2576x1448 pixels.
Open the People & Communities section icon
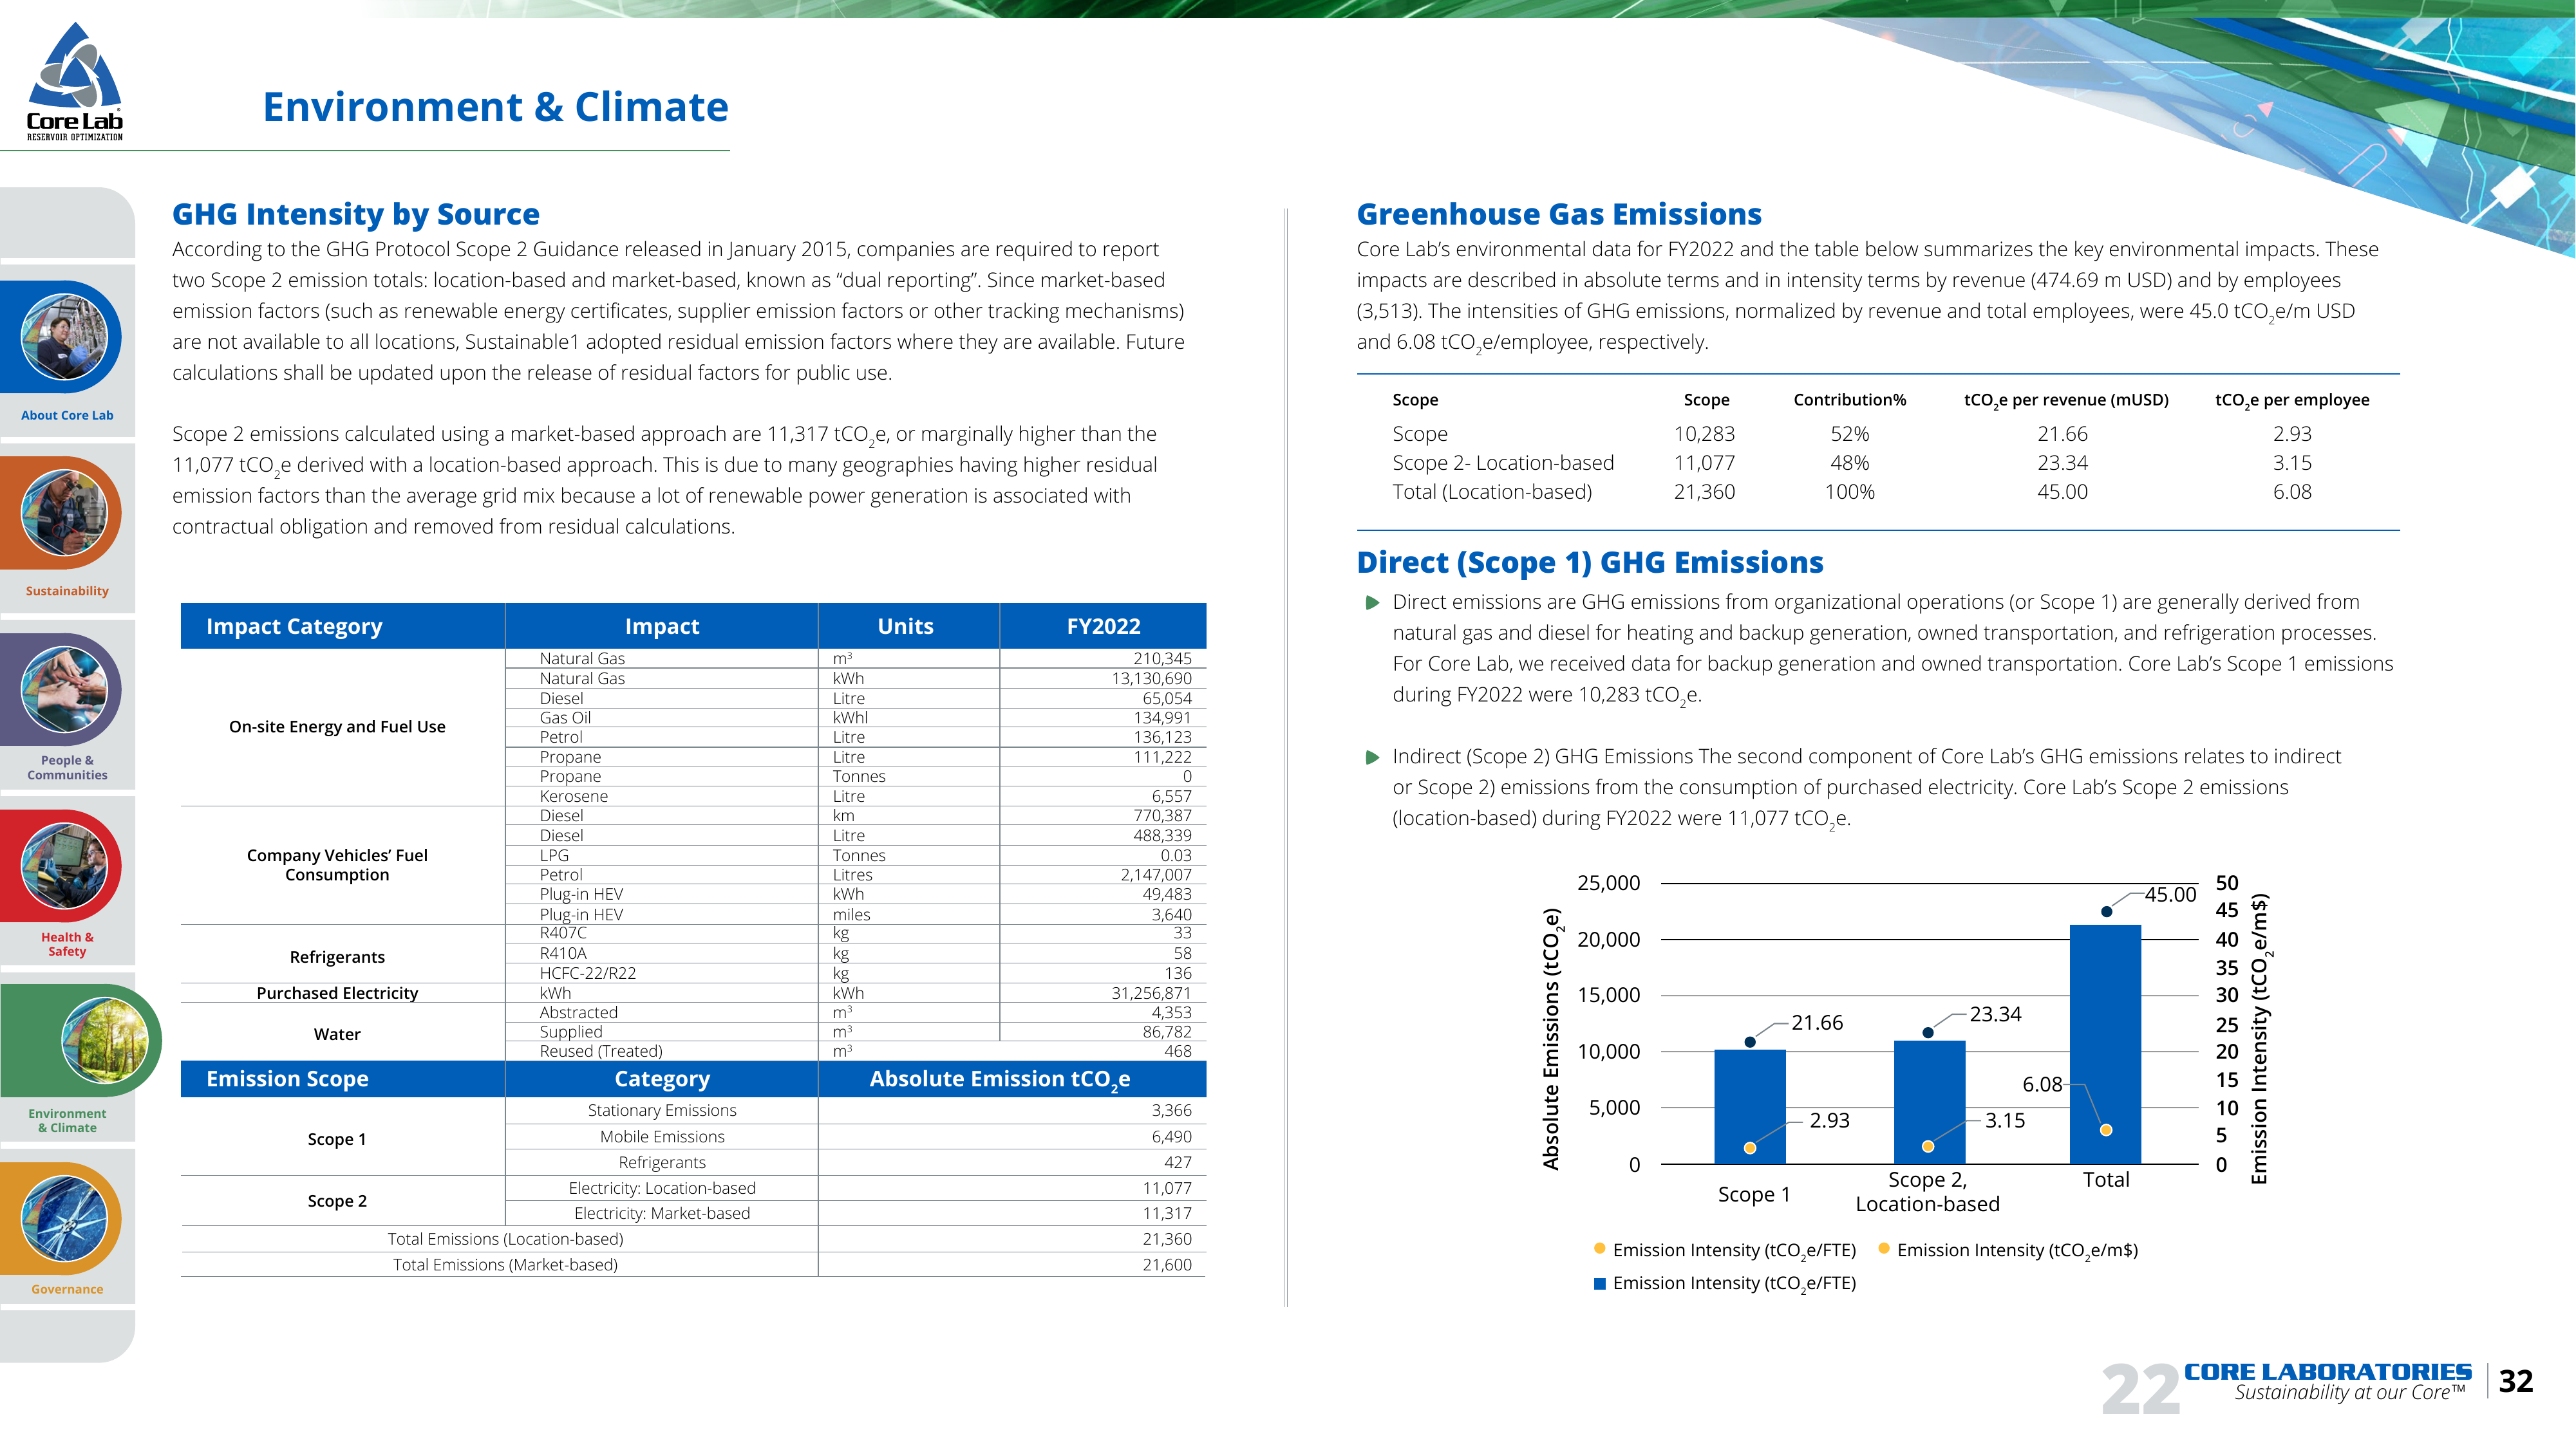click(65, 689)
